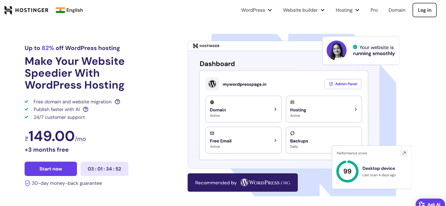Click the 30-day money-back guarantee text
Screen dimensions: 446x206
click(67, 183)
